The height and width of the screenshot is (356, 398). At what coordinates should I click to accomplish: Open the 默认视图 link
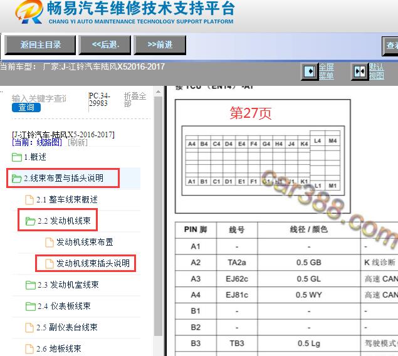point(377,71)
